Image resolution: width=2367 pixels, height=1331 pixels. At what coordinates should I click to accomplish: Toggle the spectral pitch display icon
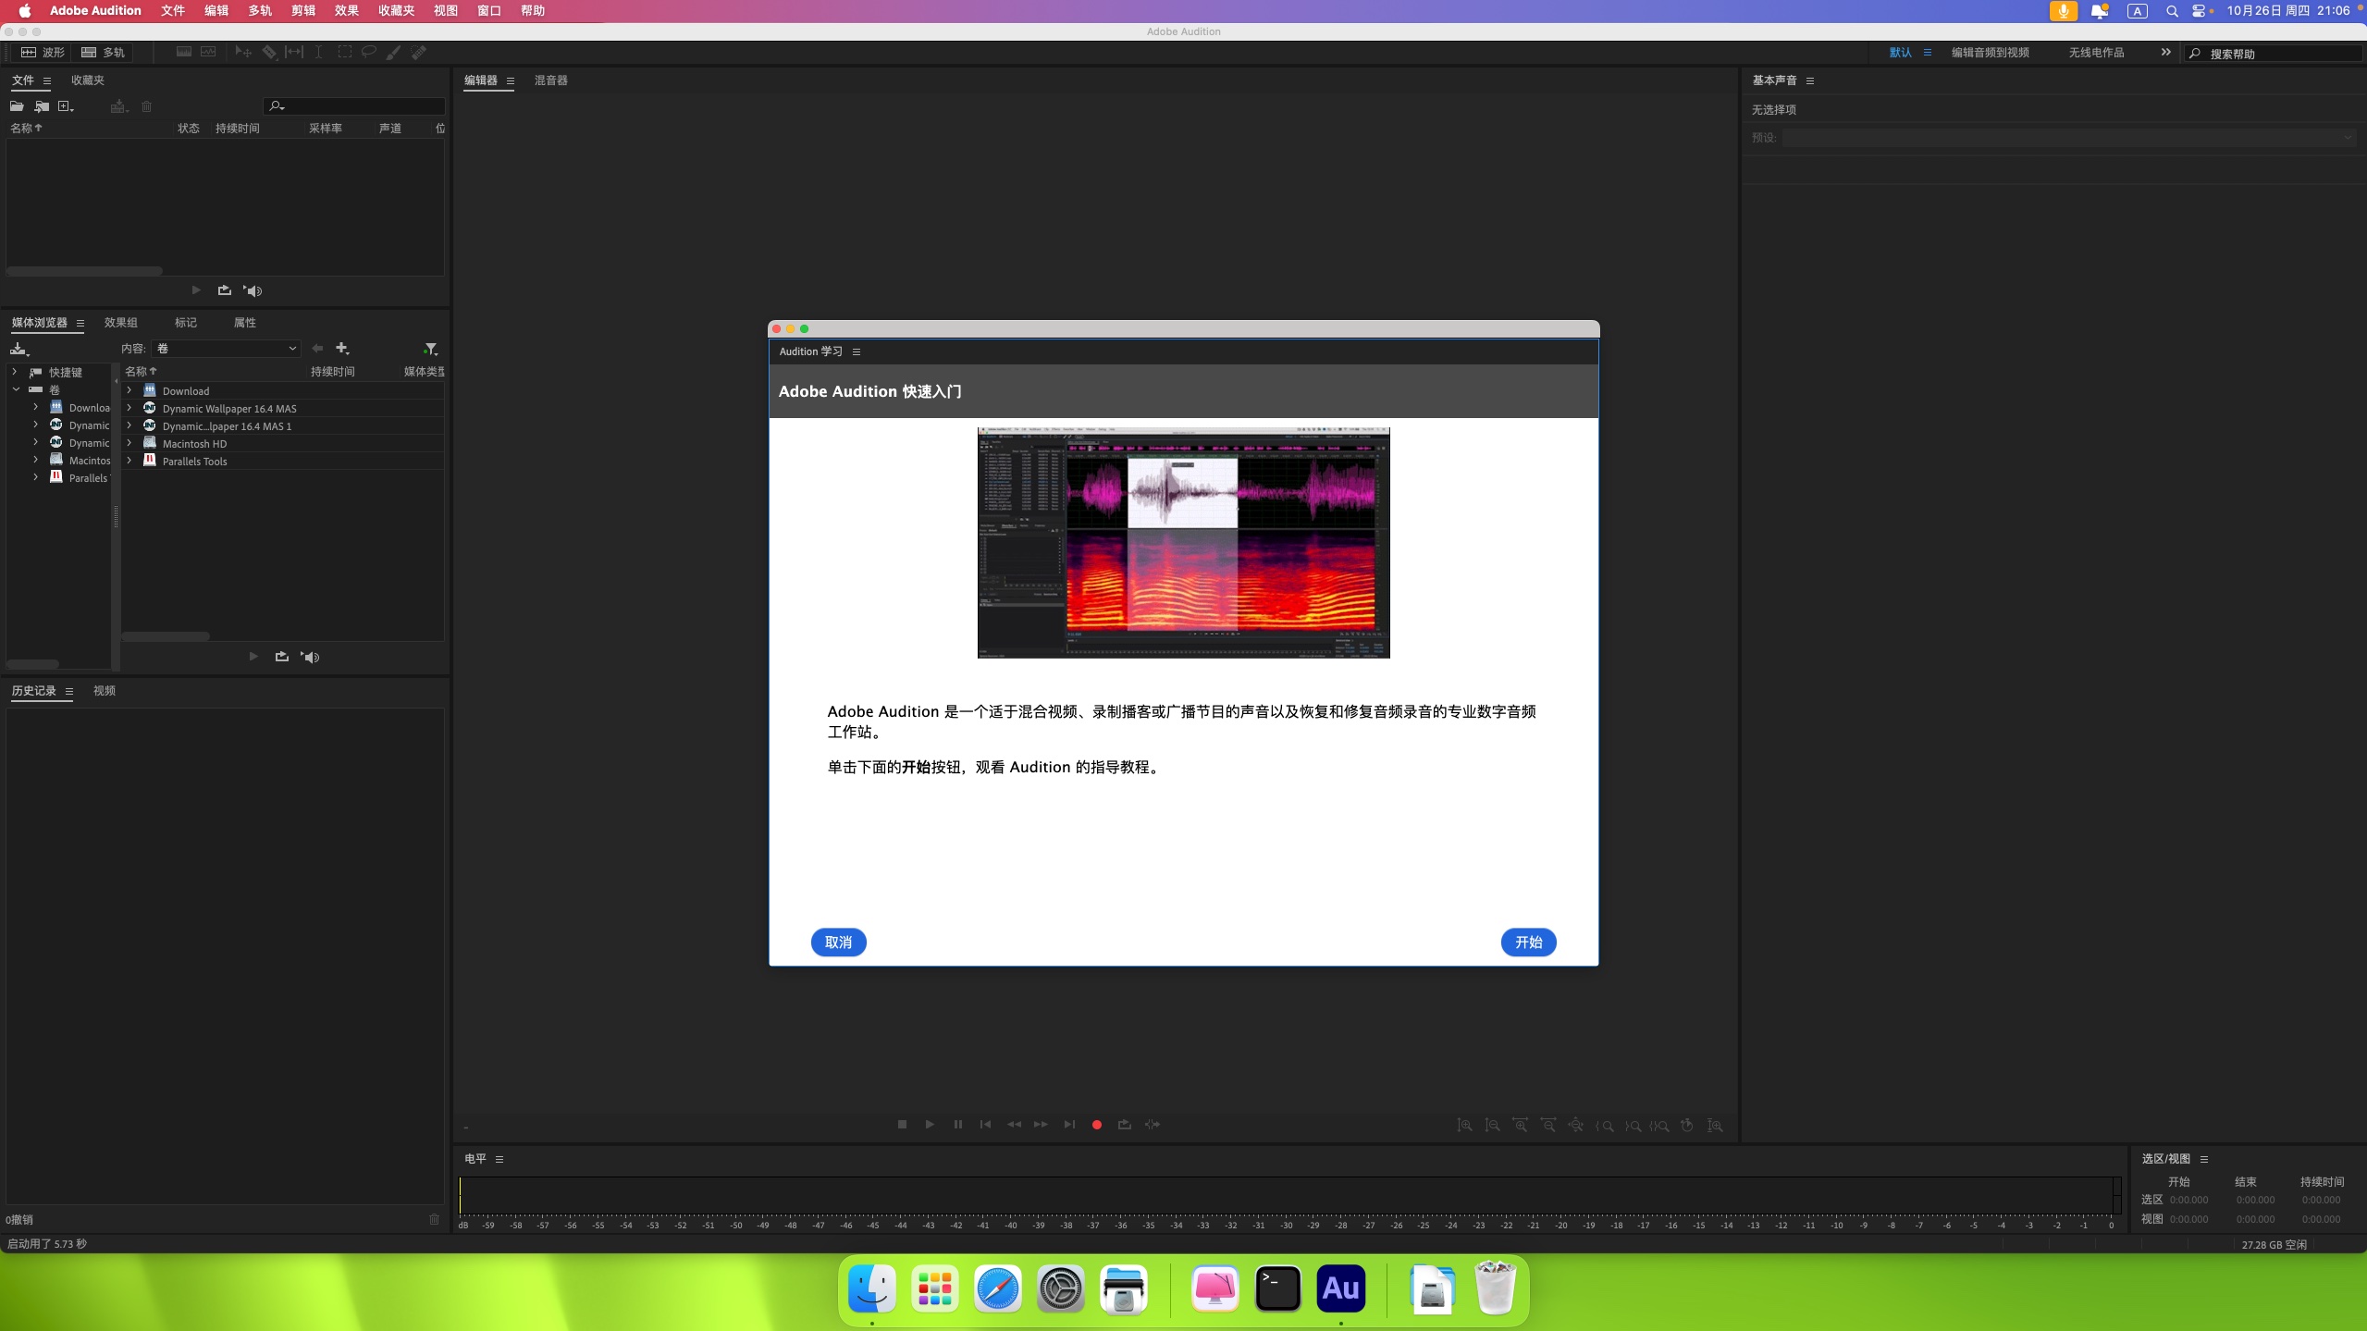tap(209, 53)
